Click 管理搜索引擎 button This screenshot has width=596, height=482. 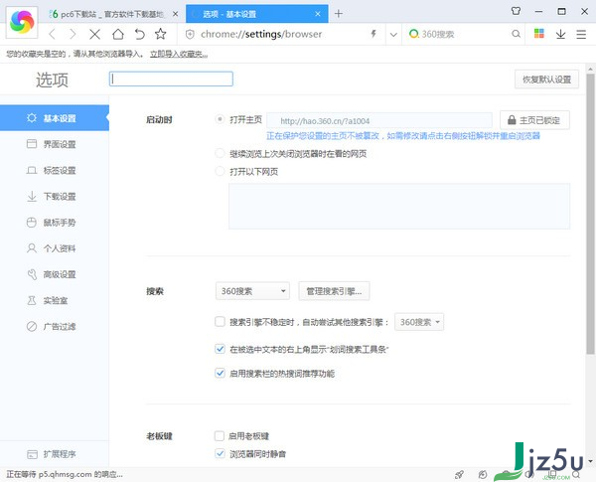[334, 291]
